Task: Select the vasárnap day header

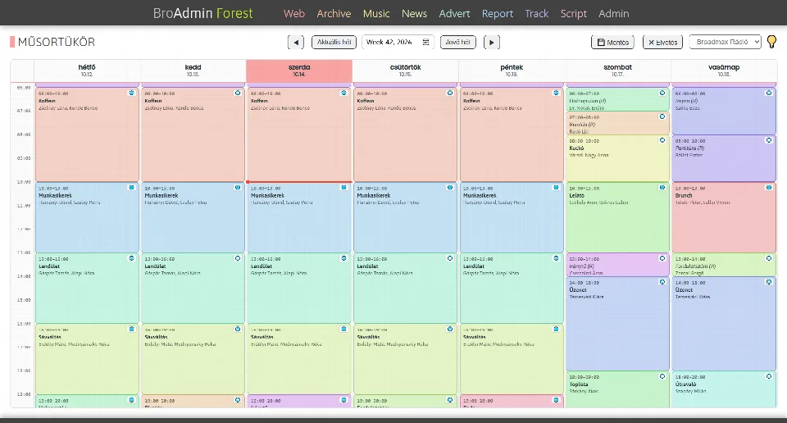Action: pos(724,70)
